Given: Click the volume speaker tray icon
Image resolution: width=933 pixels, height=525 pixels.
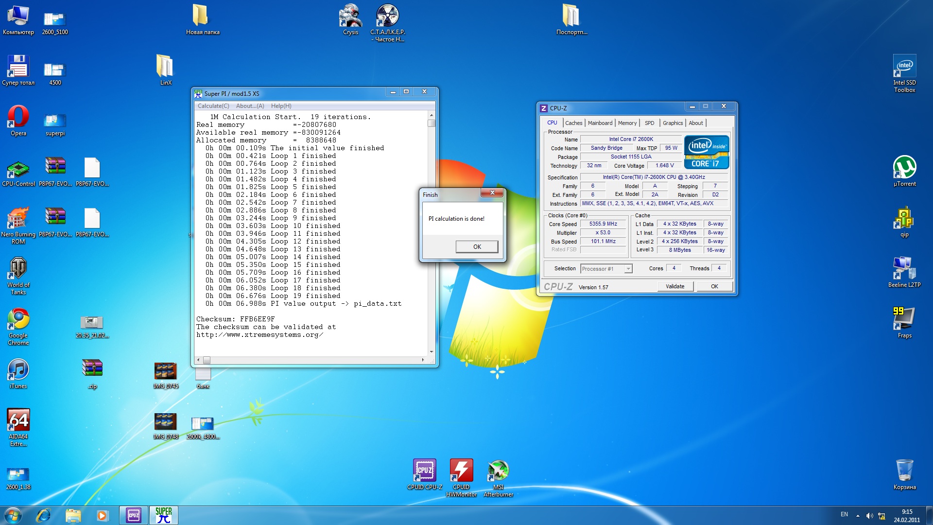Looking at the screenshot, I should click(869, 516).
